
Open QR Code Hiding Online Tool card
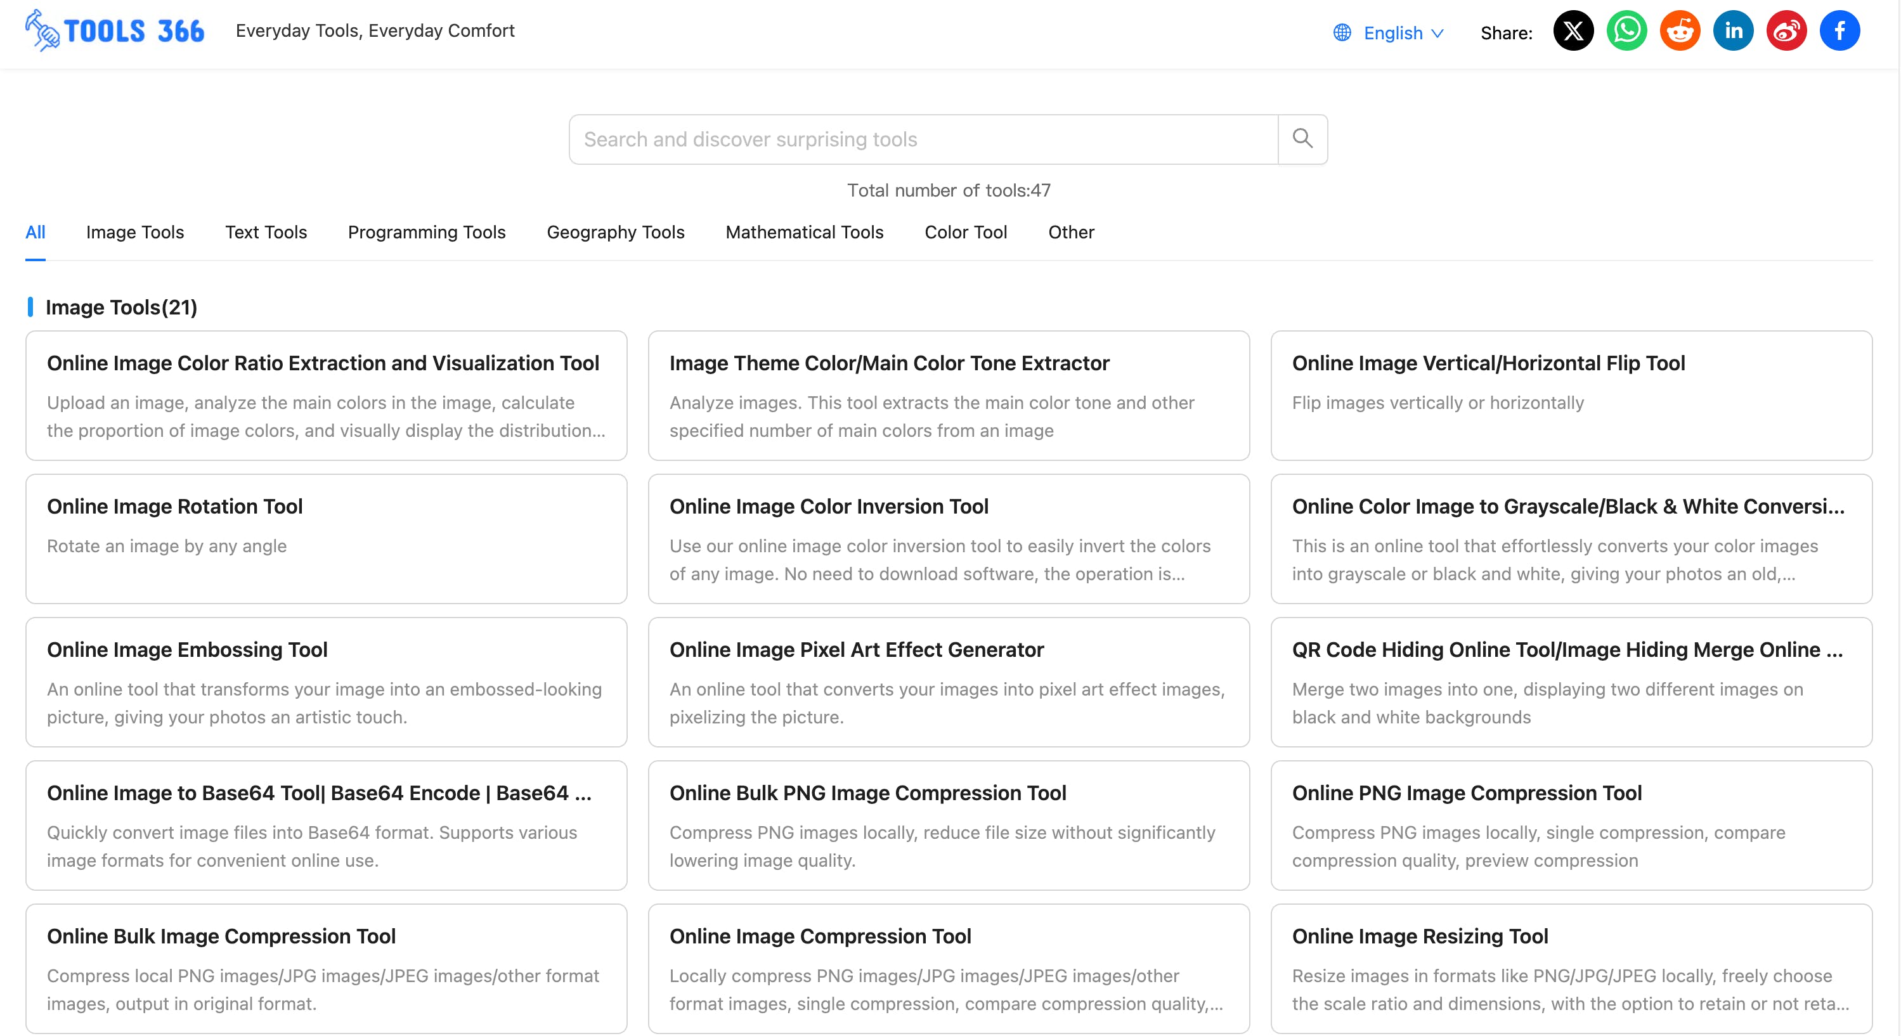point(1571,682)
